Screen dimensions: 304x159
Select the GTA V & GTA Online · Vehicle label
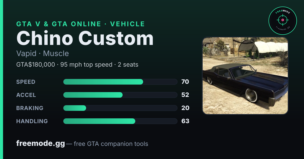[81, 24]
